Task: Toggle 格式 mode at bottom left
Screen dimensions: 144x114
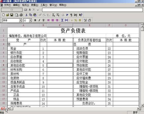Action: click(x=3, y=108)
